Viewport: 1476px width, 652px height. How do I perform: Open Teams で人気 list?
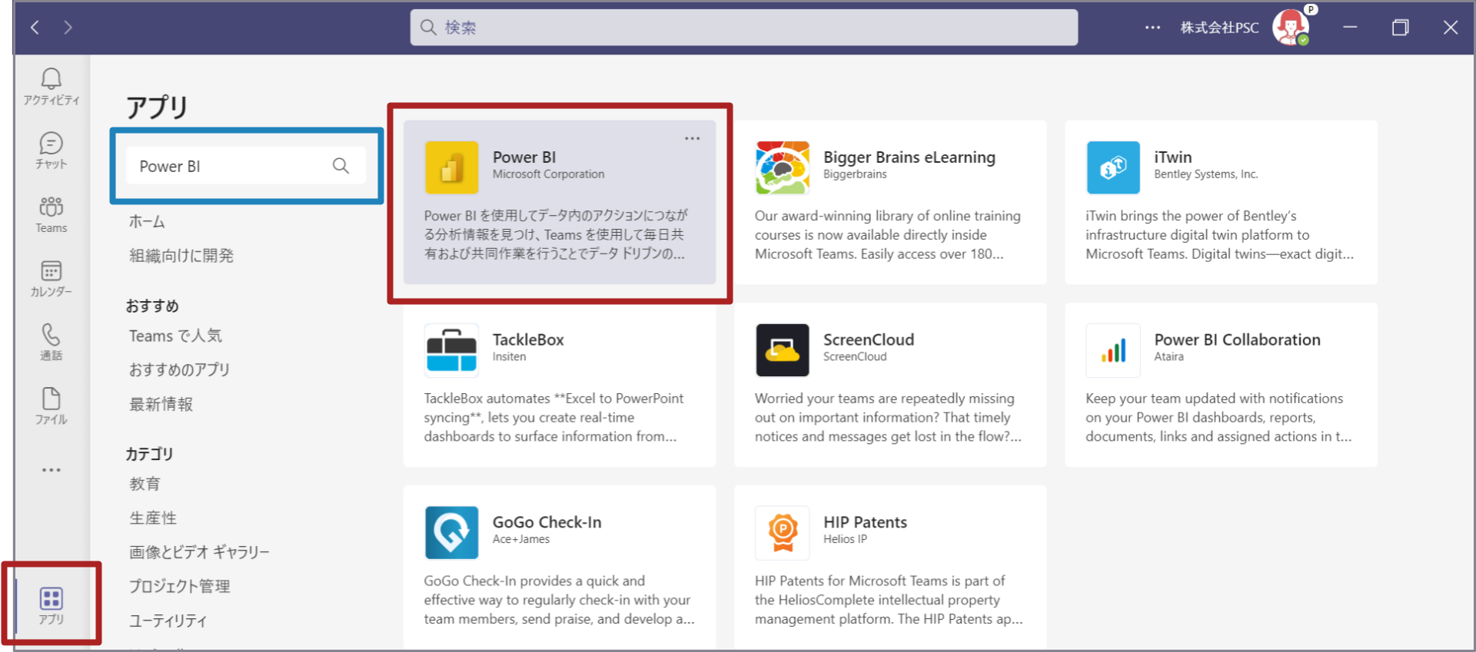click(175, 336)
